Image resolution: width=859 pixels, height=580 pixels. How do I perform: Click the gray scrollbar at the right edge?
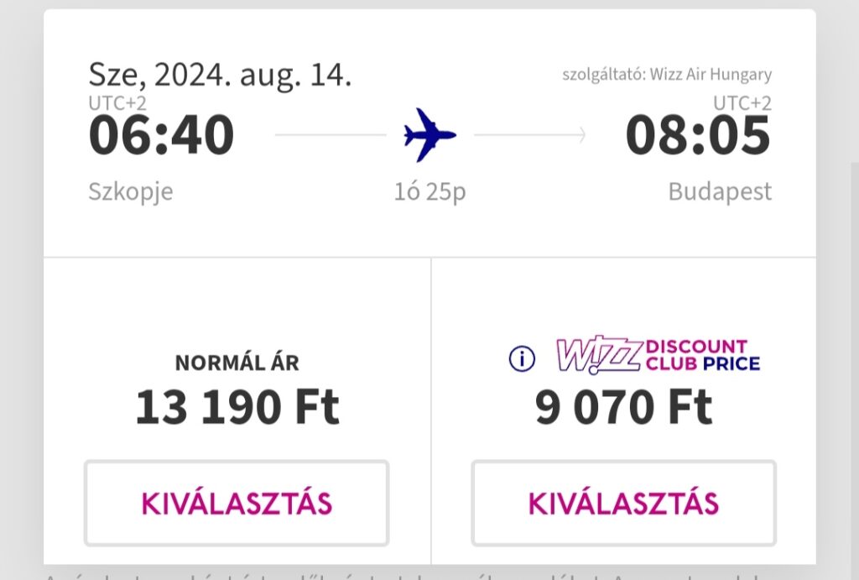point(855,371)
